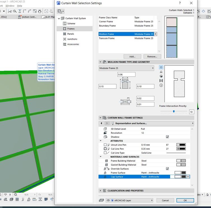Click the Frame Intersection Priority slider
The height and width of the screenshot is (208, 211).
click(174, 112)
